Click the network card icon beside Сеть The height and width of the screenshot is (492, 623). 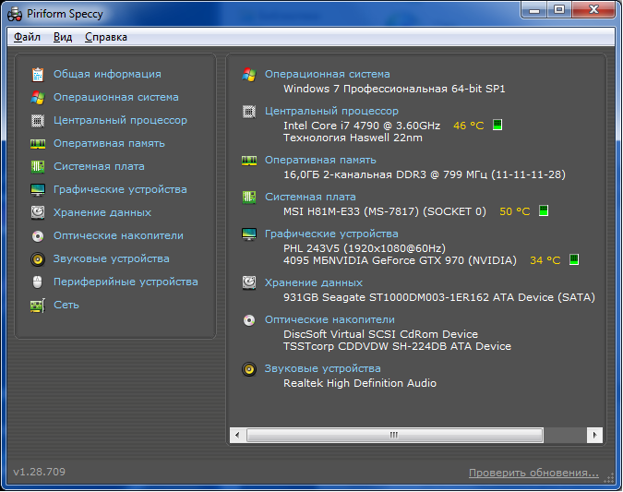tap(38, 306)
